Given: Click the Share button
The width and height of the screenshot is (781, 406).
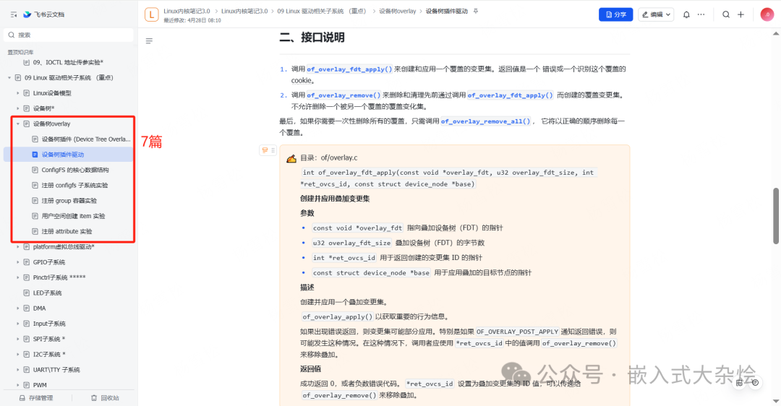Looking at the screenshot, I should point(615,14).
